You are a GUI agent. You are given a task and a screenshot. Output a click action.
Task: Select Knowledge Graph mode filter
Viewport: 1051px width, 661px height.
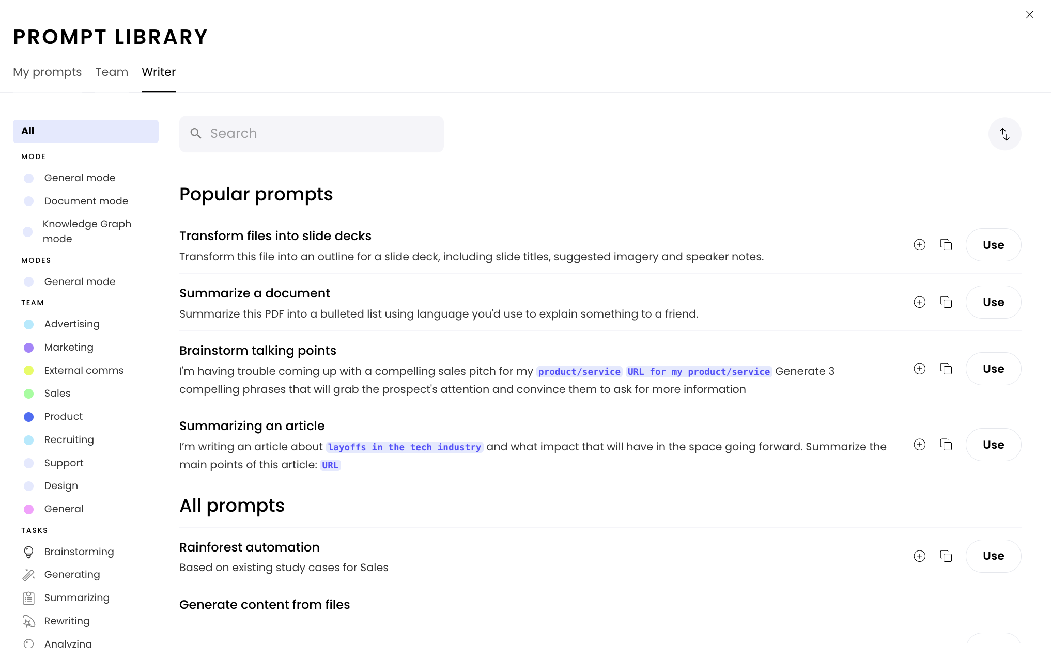click(87, 231)
